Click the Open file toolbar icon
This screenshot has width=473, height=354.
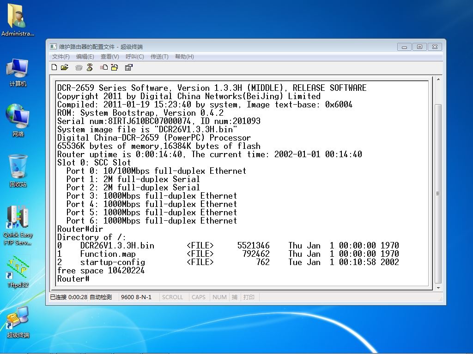pyautogui.click(x=65, y=67)
